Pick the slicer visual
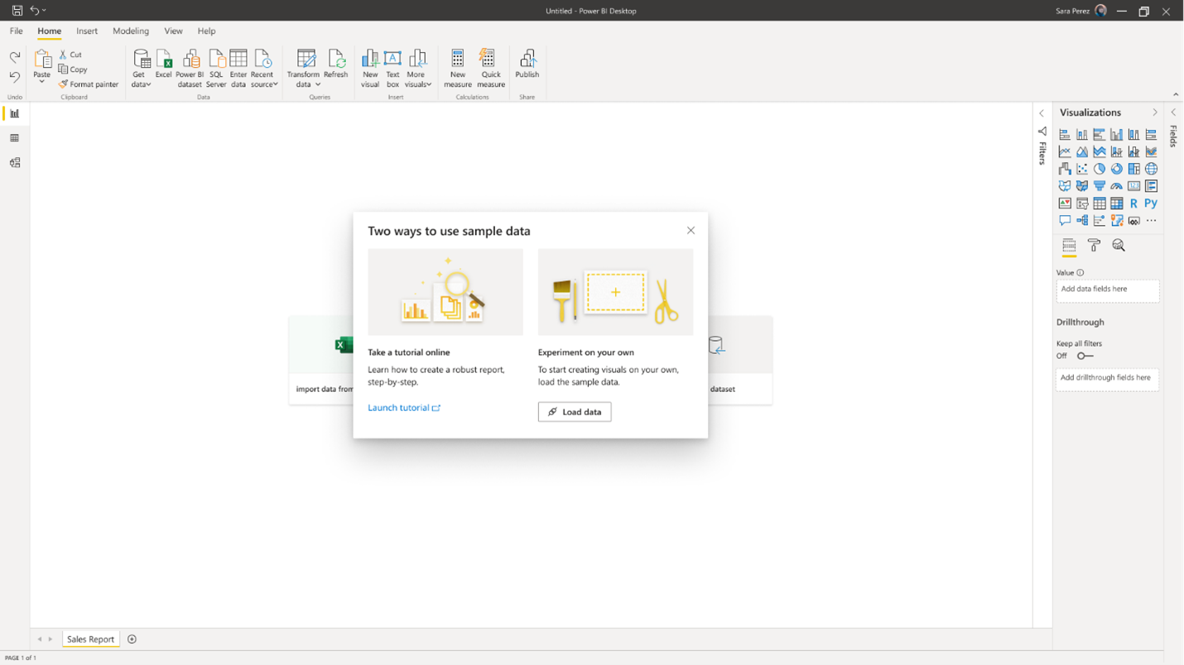 point(1082,203)
